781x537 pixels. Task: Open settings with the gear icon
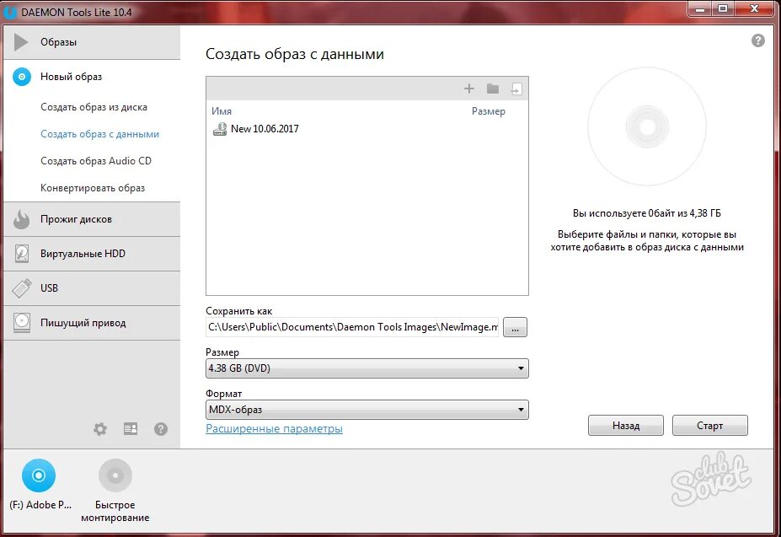100,429
